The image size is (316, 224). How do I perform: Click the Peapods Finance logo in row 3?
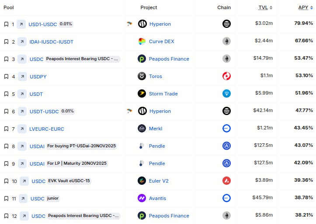pos(142,59)
